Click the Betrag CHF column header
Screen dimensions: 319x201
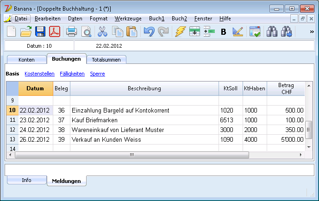286,88
